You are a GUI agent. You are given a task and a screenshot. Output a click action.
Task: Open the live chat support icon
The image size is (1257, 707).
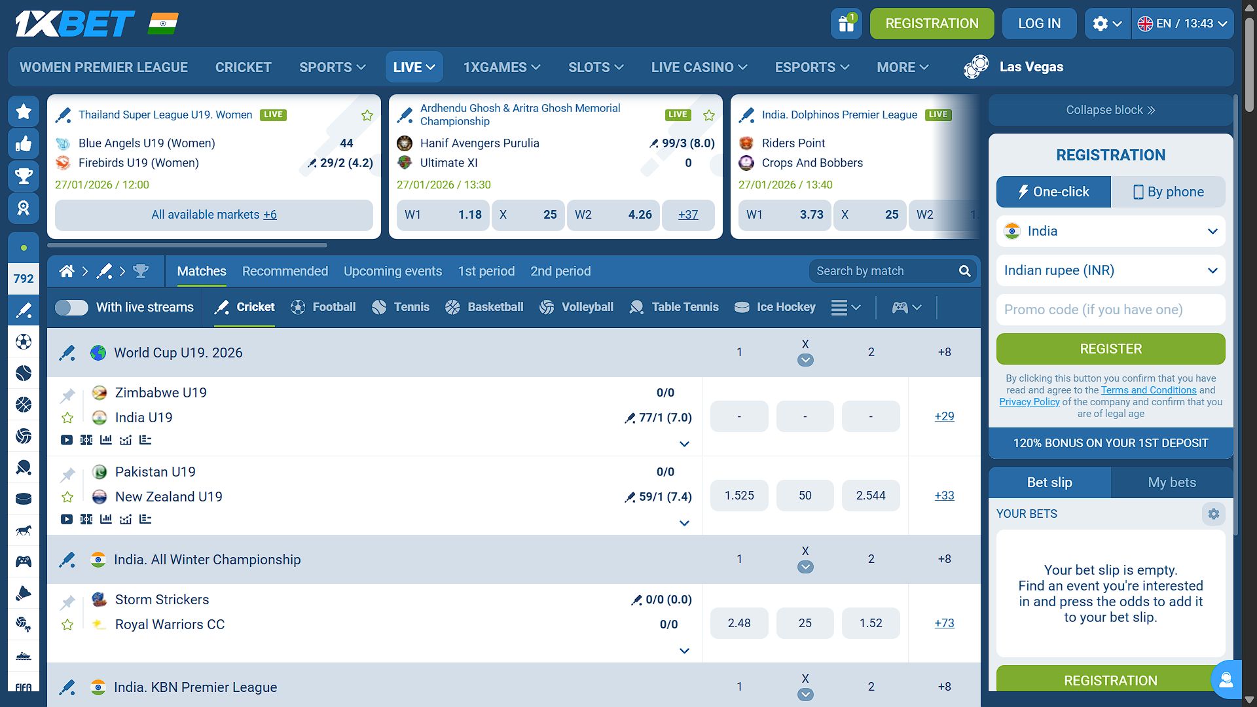[1226, 680]
